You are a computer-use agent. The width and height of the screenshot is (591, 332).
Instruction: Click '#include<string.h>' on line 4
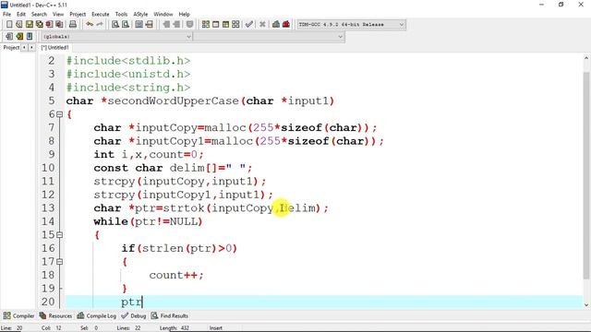pos(128,88)
